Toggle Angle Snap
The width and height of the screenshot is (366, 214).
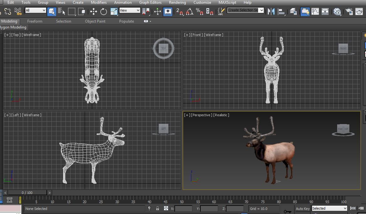point(189,11)
